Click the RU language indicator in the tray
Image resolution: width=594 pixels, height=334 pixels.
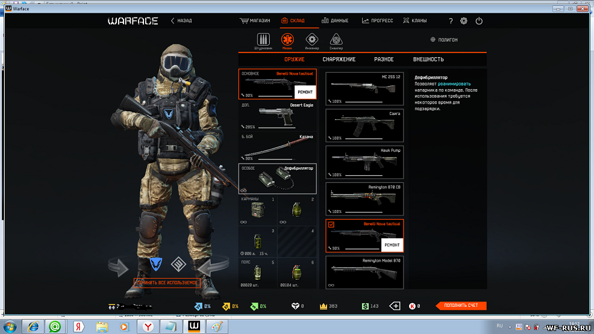point(499,326)
